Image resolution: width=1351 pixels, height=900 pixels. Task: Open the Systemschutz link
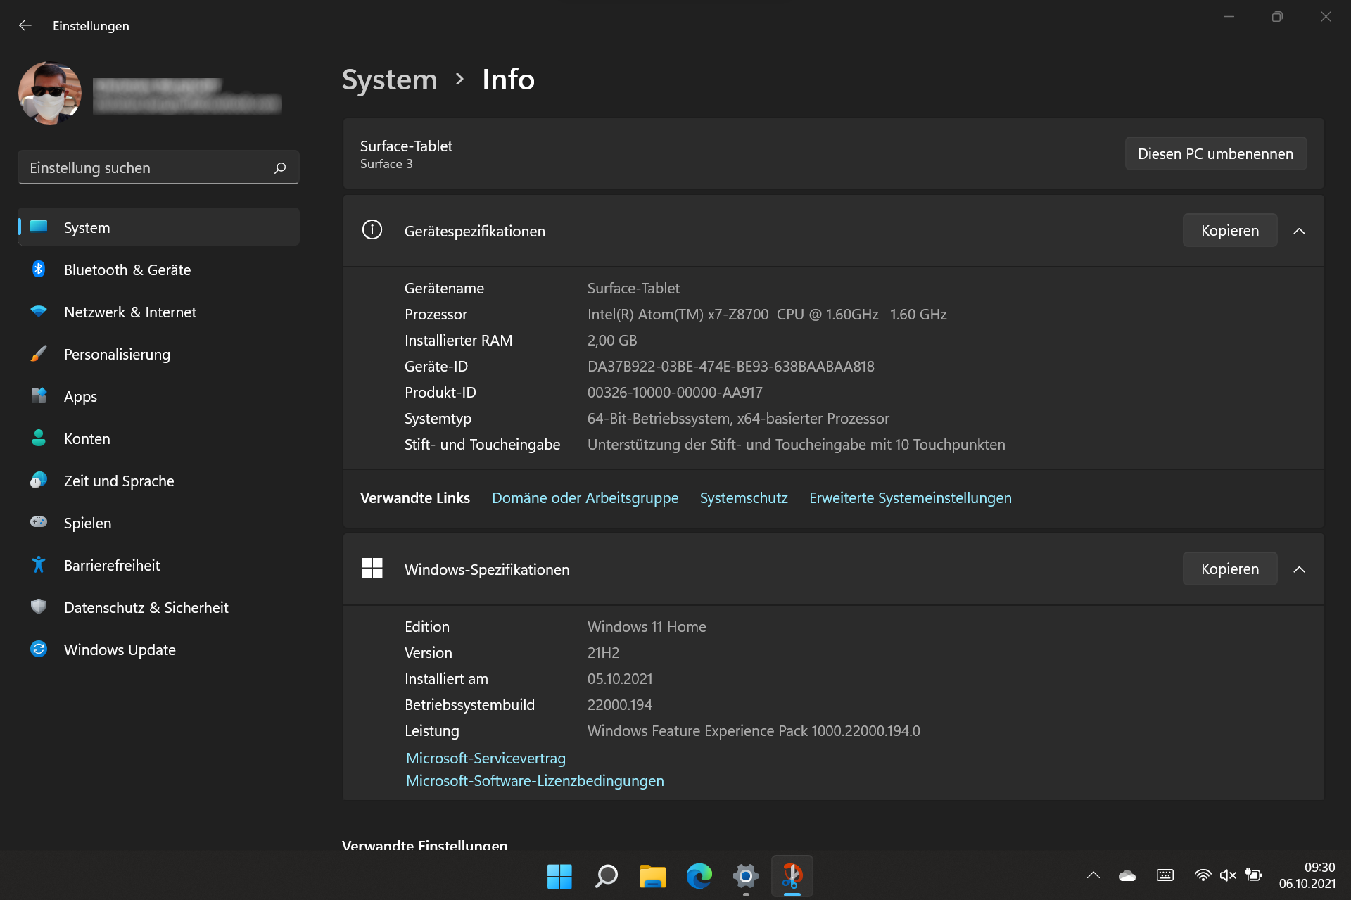[x=743, y=497]
